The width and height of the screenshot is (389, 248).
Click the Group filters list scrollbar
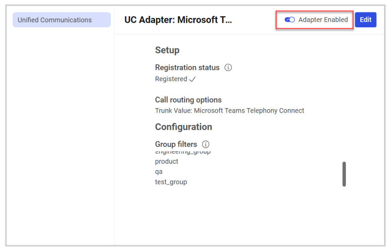pos(344,174)
